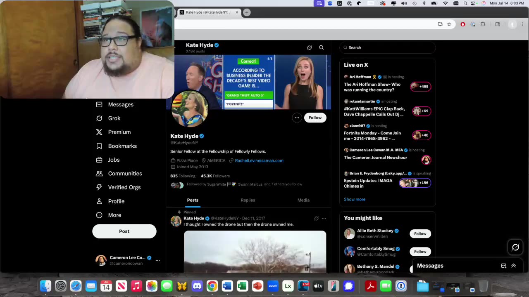The width and height of the screenshot is (529, 297).
Task: Close the Kate Hyde browser tab
Action: coord(237,12)
